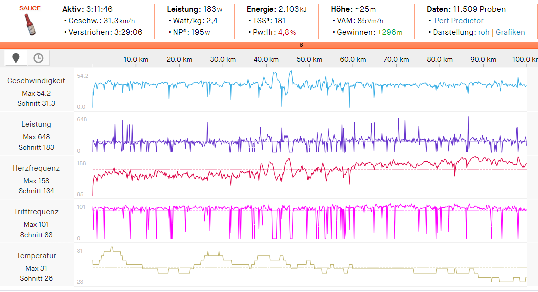Screen dimensions: 538x292
Task: Click the 10,0 km axis marker
Action: point(136,59)
